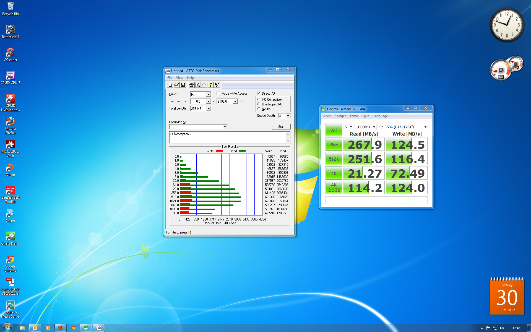The image size is (531, 332).
Task: Click the Description box scroll down arrow
Action: coord(288,141)
